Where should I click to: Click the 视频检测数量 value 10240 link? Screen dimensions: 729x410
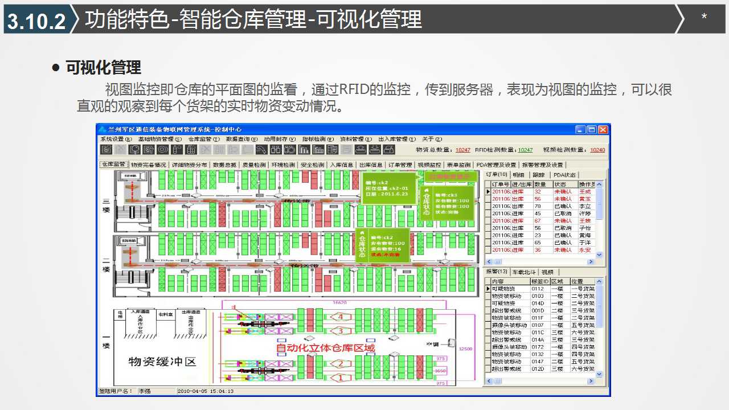point(597,150)
